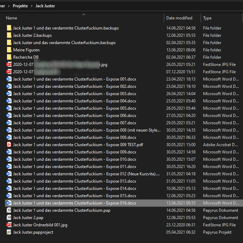Image resolution: width=243 pixels, height=243 pixels.
Task: Click the JPG icon of Jack Juster Ordnerbild 001.jpg
Action: pyautogui.click(x=9, y=225)
